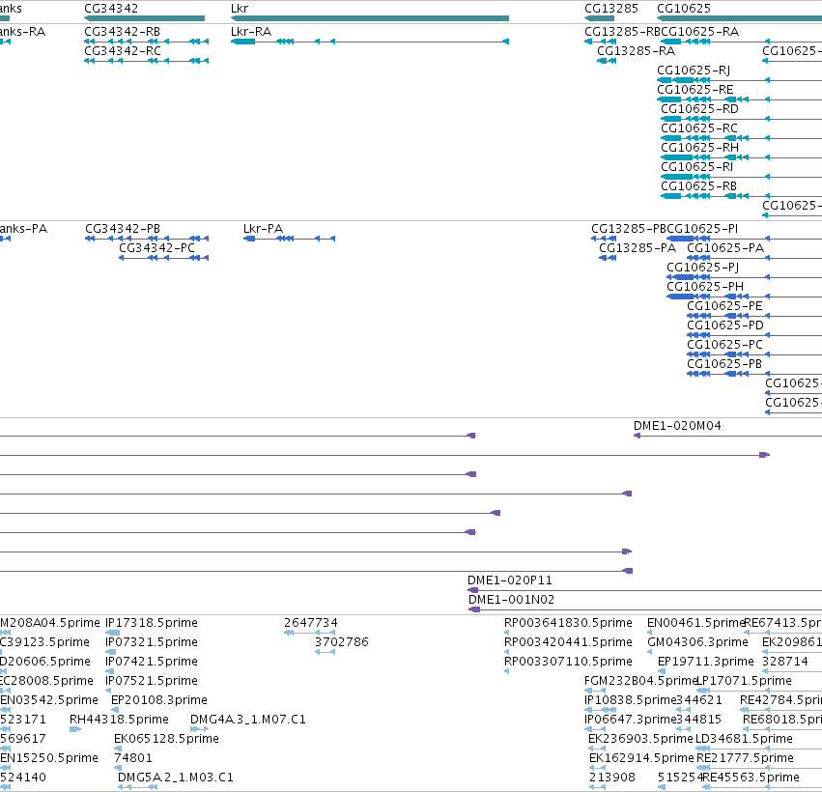Open protein CG10625-PJ

click(703, 268)
